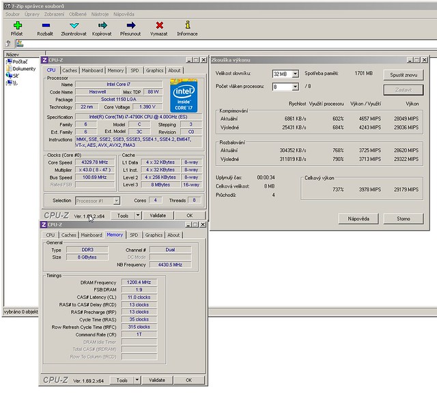Click the 7-Zip address path field

pos(226,44)
